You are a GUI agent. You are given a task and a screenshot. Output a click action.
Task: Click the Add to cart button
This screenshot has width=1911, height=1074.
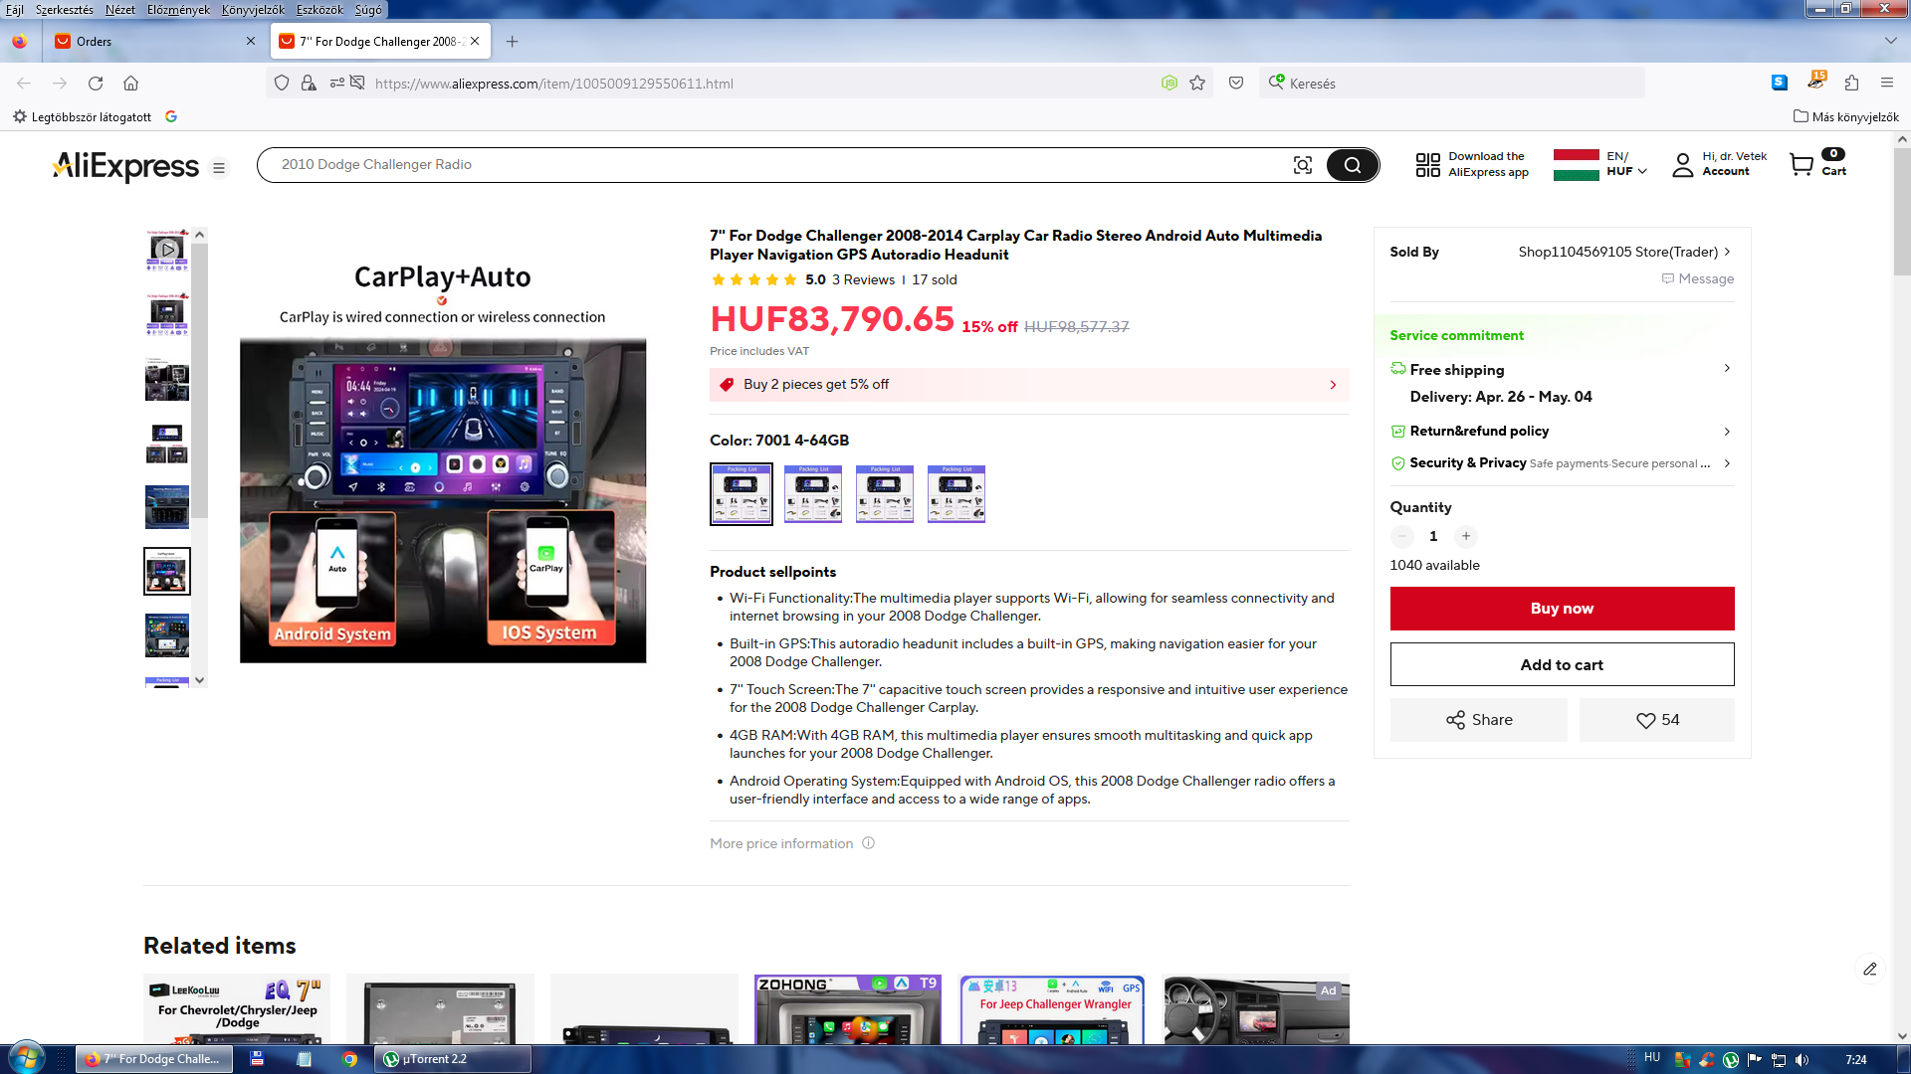(x=1562, y=664)
